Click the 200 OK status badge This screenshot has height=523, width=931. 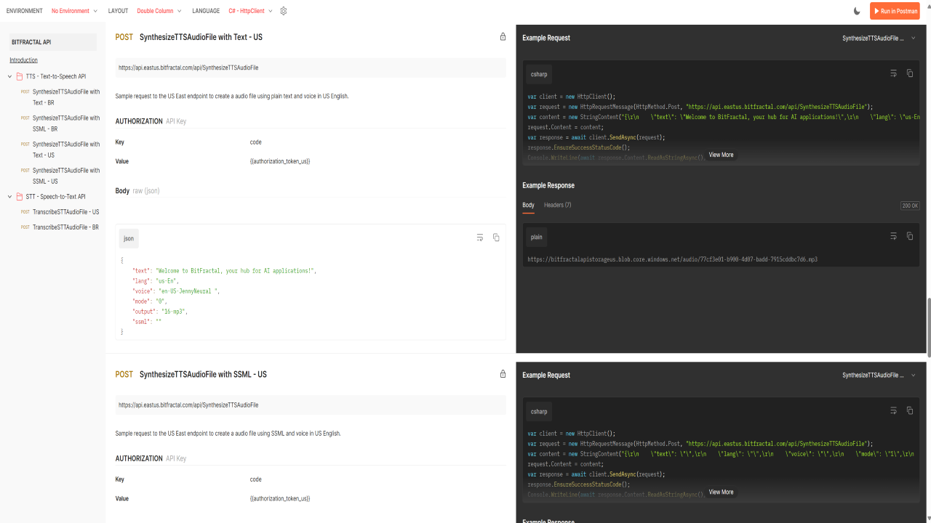[910, 206]
